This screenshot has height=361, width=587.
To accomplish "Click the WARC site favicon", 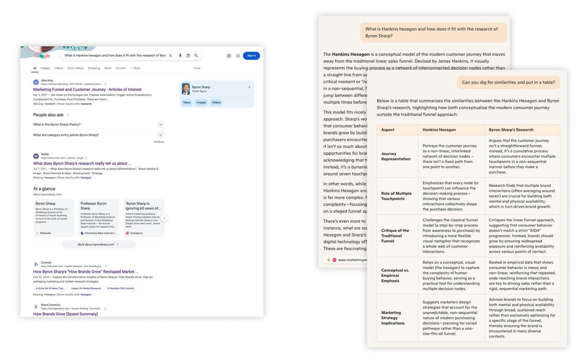I will coord(36,156).
